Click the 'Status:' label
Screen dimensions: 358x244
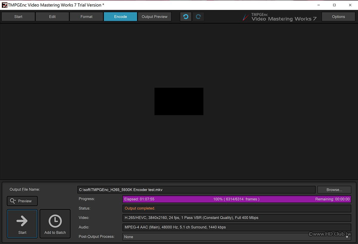click(84, 208)
